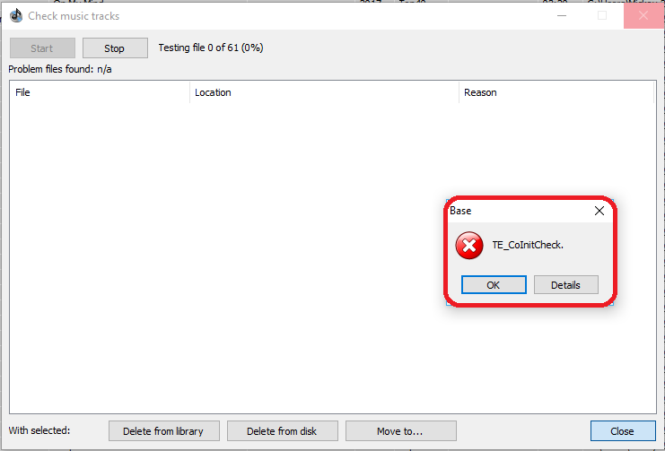The width and height of the screenshot is (665, 451).
Task: Click the greyed-out Start button
Action: pyautogui.click(x=42, y=48)
